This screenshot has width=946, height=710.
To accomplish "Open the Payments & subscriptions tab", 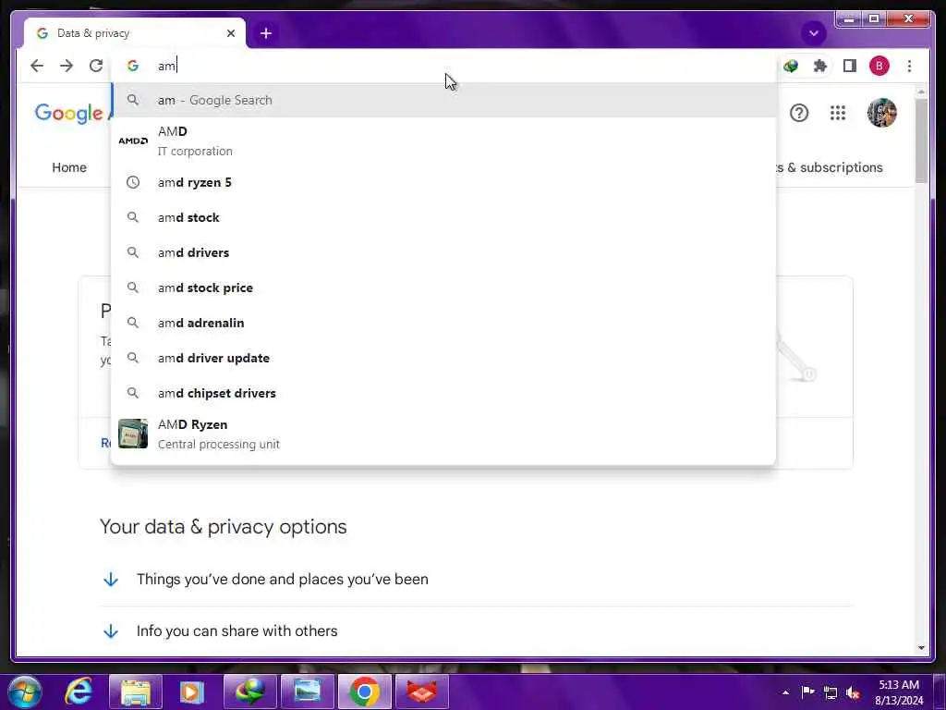I will tap(830, 167).
